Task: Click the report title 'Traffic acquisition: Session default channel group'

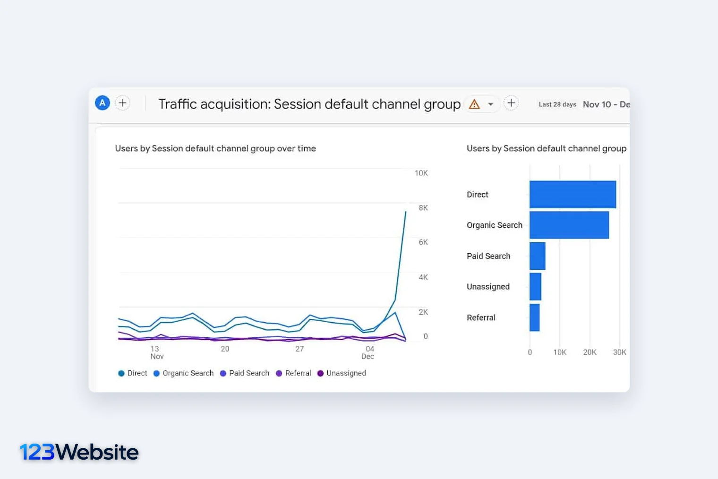Action: tap(309, 104)
